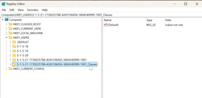Expand the .DEFAULT key chevron
This screenshot has width=202, height=98.
pyautogui.click(x=10, y=42)
